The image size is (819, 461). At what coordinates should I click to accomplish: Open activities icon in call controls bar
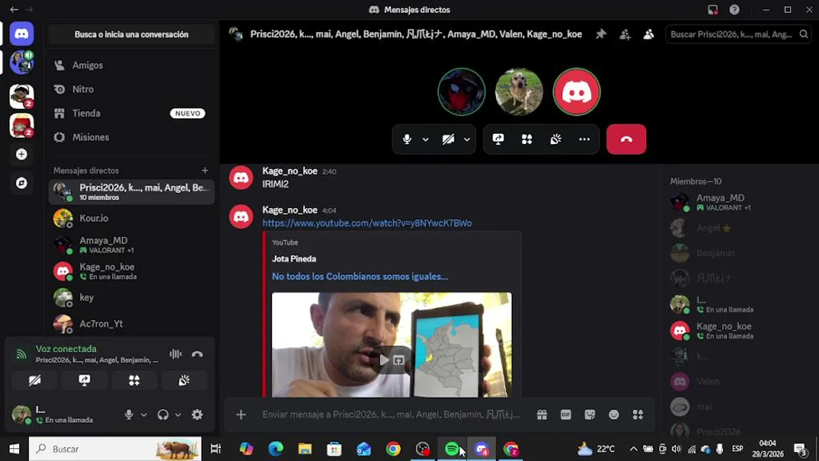point(527,139)
